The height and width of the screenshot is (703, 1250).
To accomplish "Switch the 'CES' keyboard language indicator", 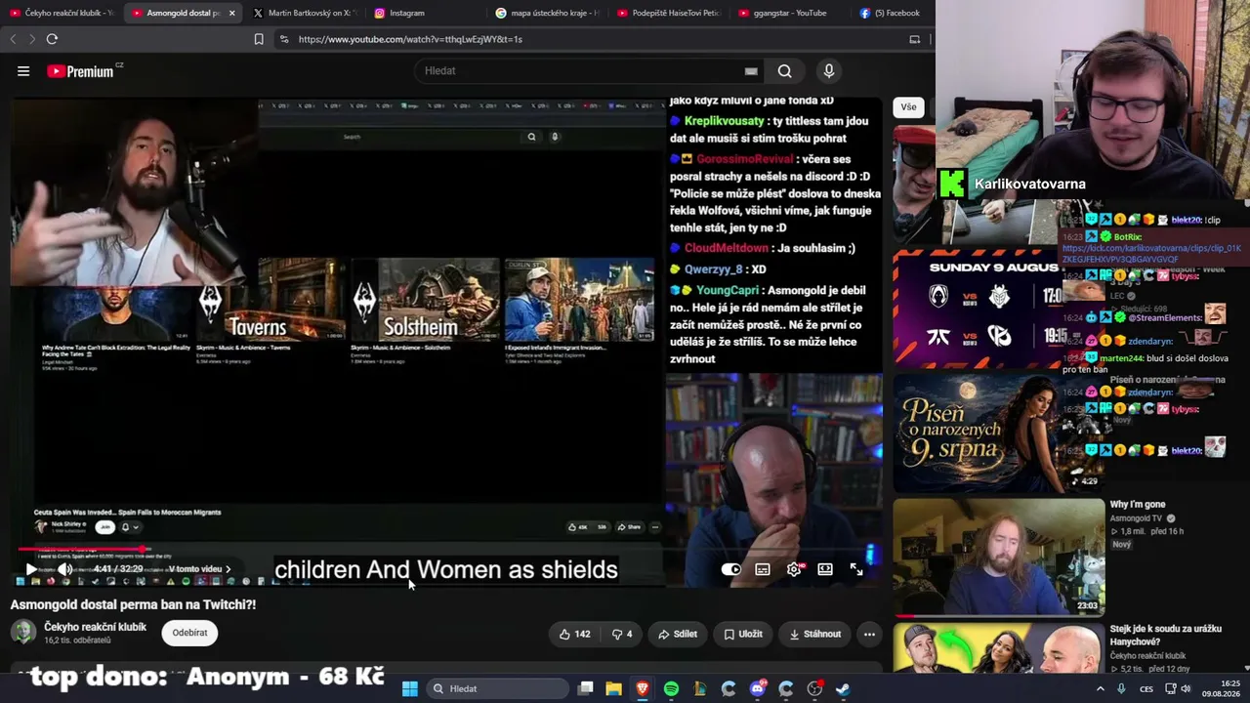I will pos(1146,688).
